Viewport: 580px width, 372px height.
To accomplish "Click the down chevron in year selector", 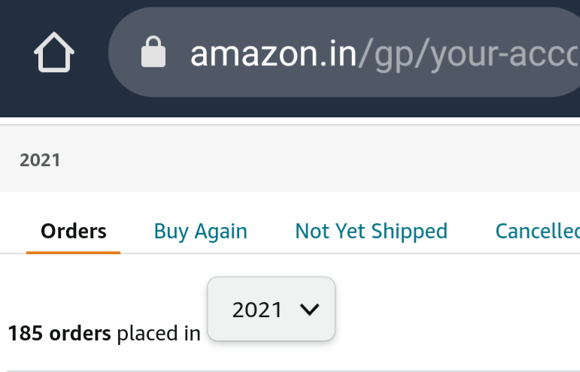I will (x=309, y=310).
